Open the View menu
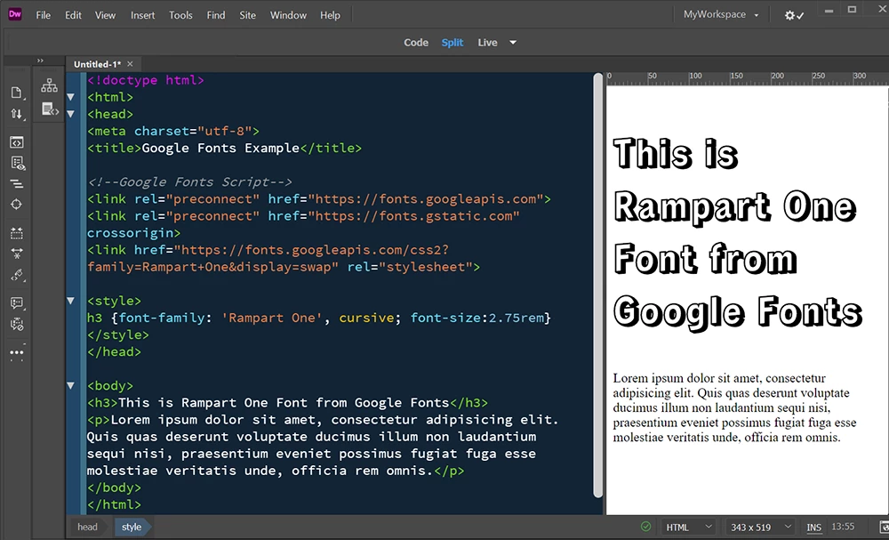Viewport: 889px width, 540px height. (x=105, y=15)
